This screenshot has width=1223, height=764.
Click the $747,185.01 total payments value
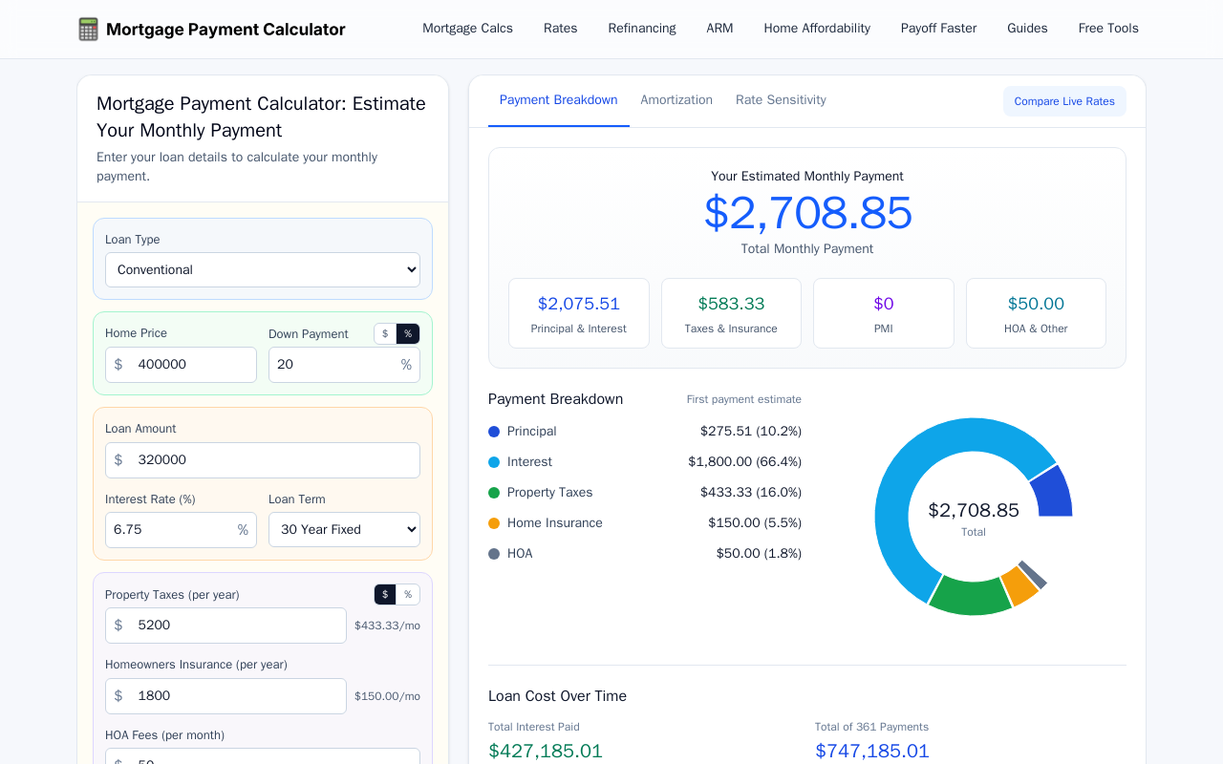tap(872, 751)
